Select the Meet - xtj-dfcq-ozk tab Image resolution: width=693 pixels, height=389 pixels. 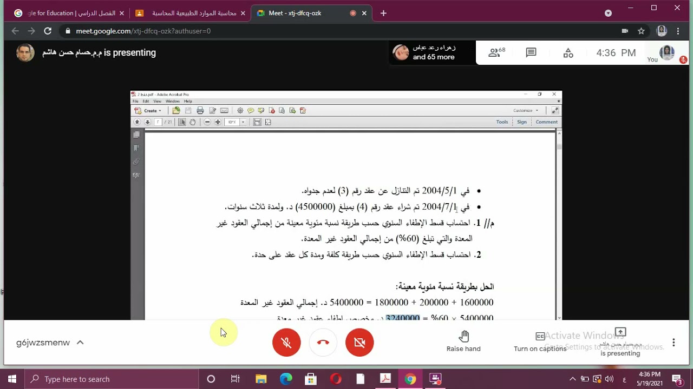coord(312,13)
